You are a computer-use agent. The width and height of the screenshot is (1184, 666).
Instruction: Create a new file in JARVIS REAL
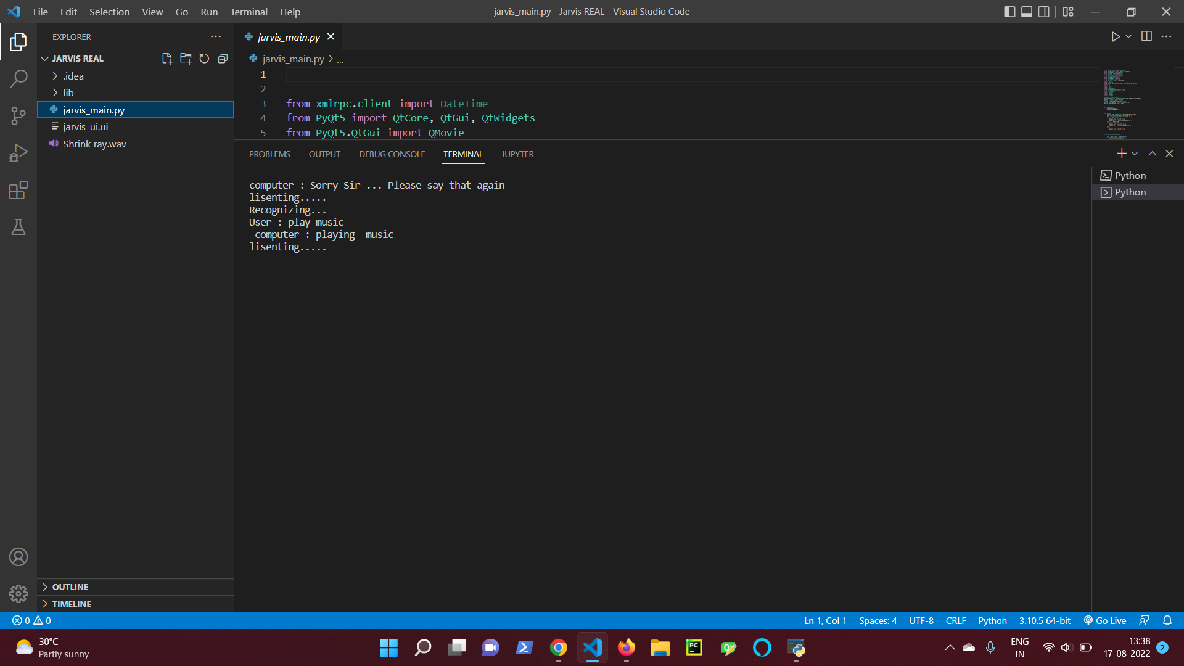point(167,59)
